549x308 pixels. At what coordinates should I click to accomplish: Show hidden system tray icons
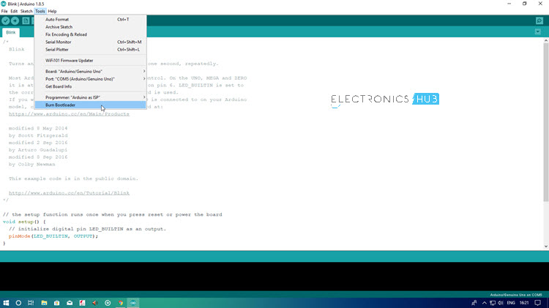click(485, 303)
